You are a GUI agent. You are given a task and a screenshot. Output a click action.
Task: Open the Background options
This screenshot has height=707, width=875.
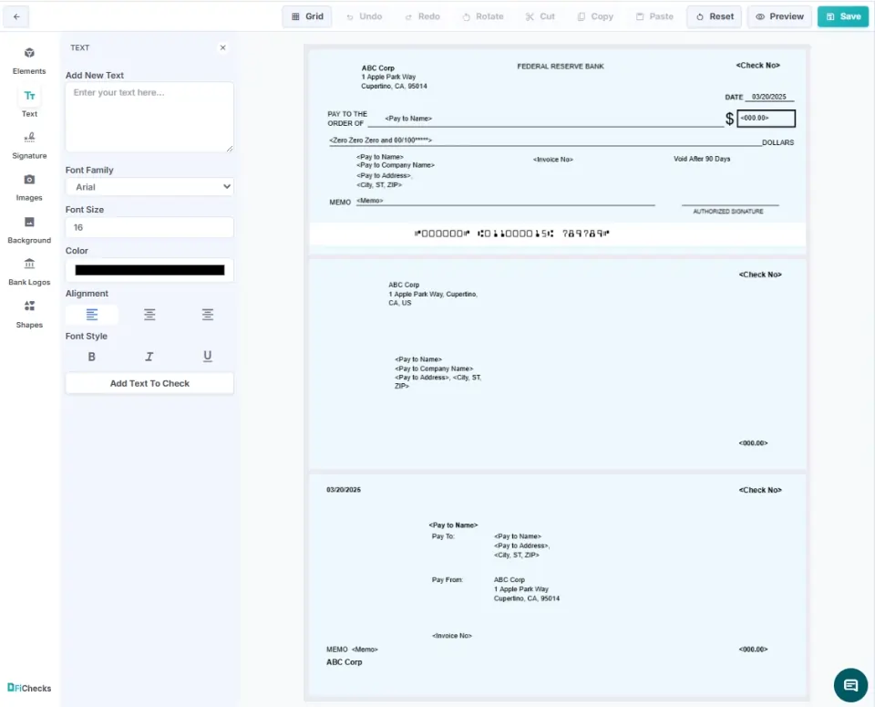coord(29,224)
